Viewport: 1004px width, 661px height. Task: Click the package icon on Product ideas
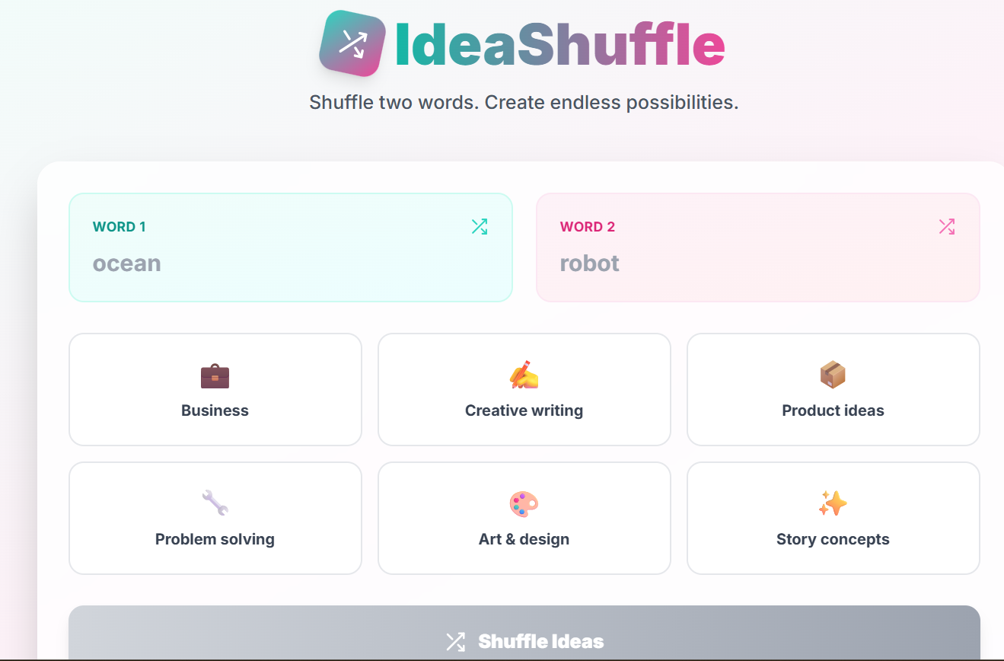pos(833,374)
